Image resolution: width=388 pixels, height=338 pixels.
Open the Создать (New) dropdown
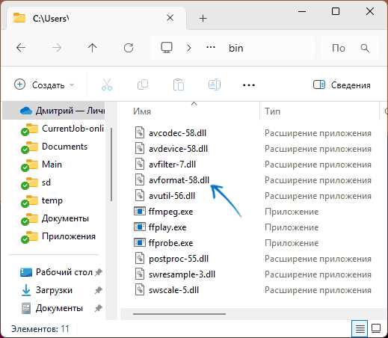(x=44, y=85)
